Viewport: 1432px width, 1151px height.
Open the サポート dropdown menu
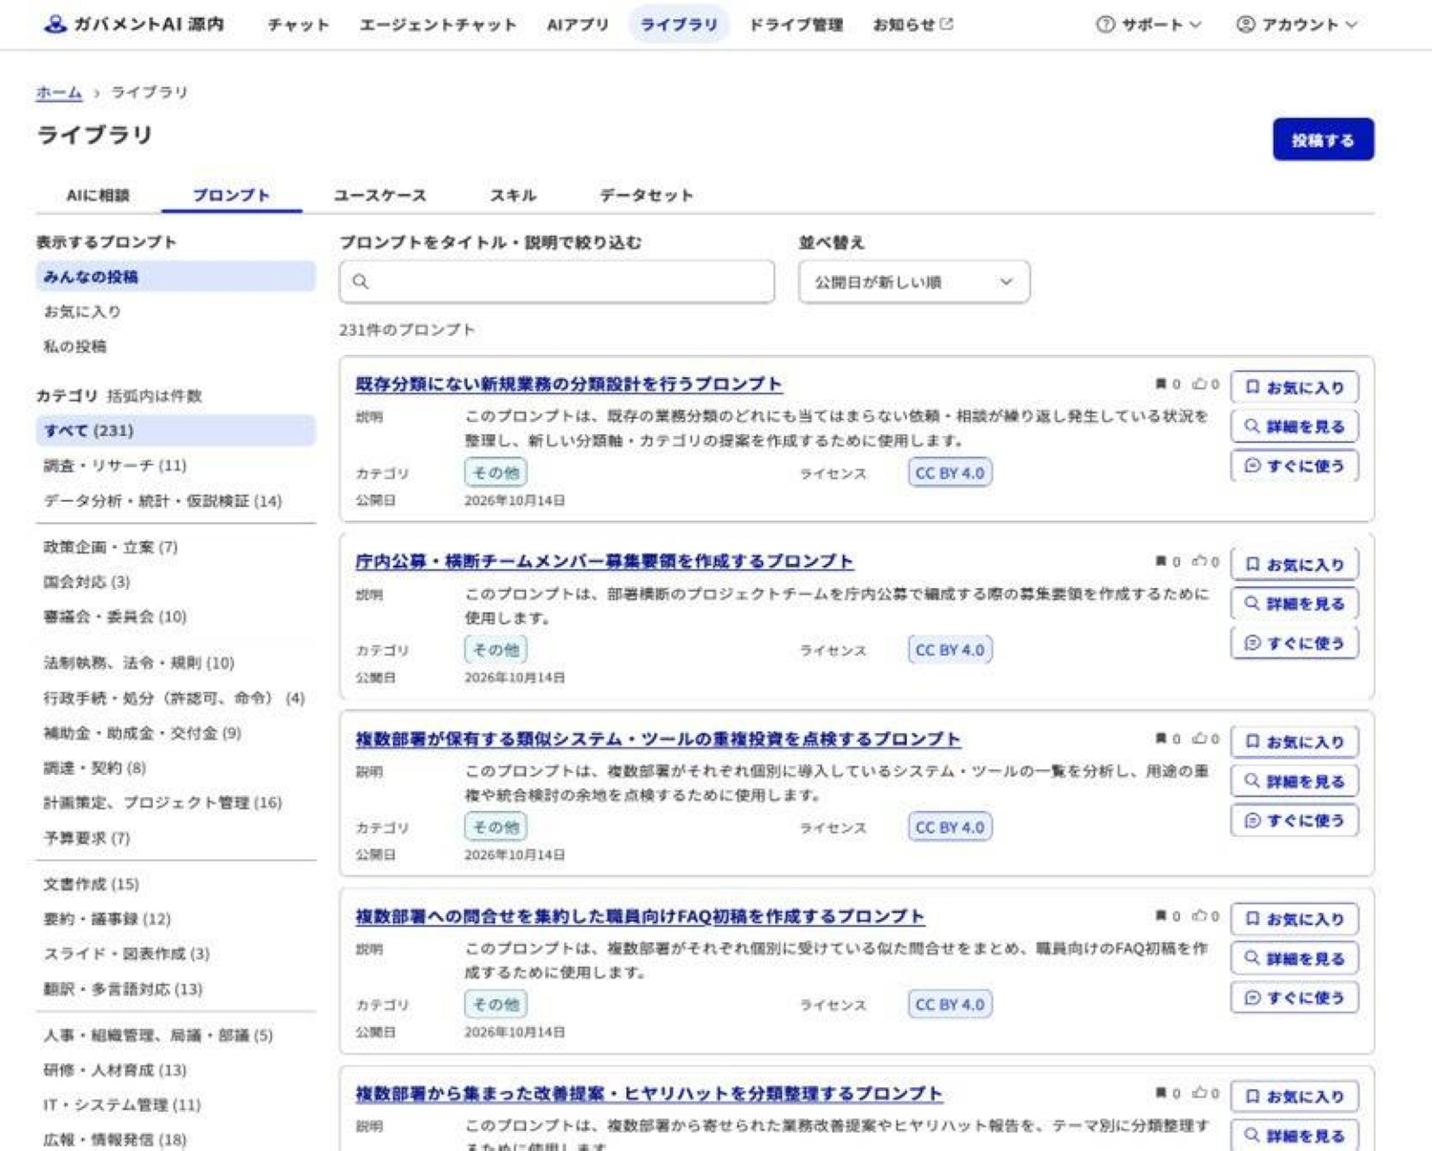pyautogui.click(x=1148, y=25)
